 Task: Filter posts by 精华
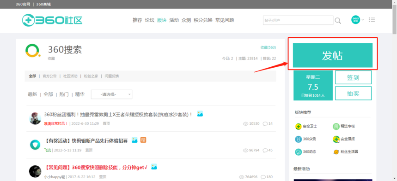[x=80, y=94]
